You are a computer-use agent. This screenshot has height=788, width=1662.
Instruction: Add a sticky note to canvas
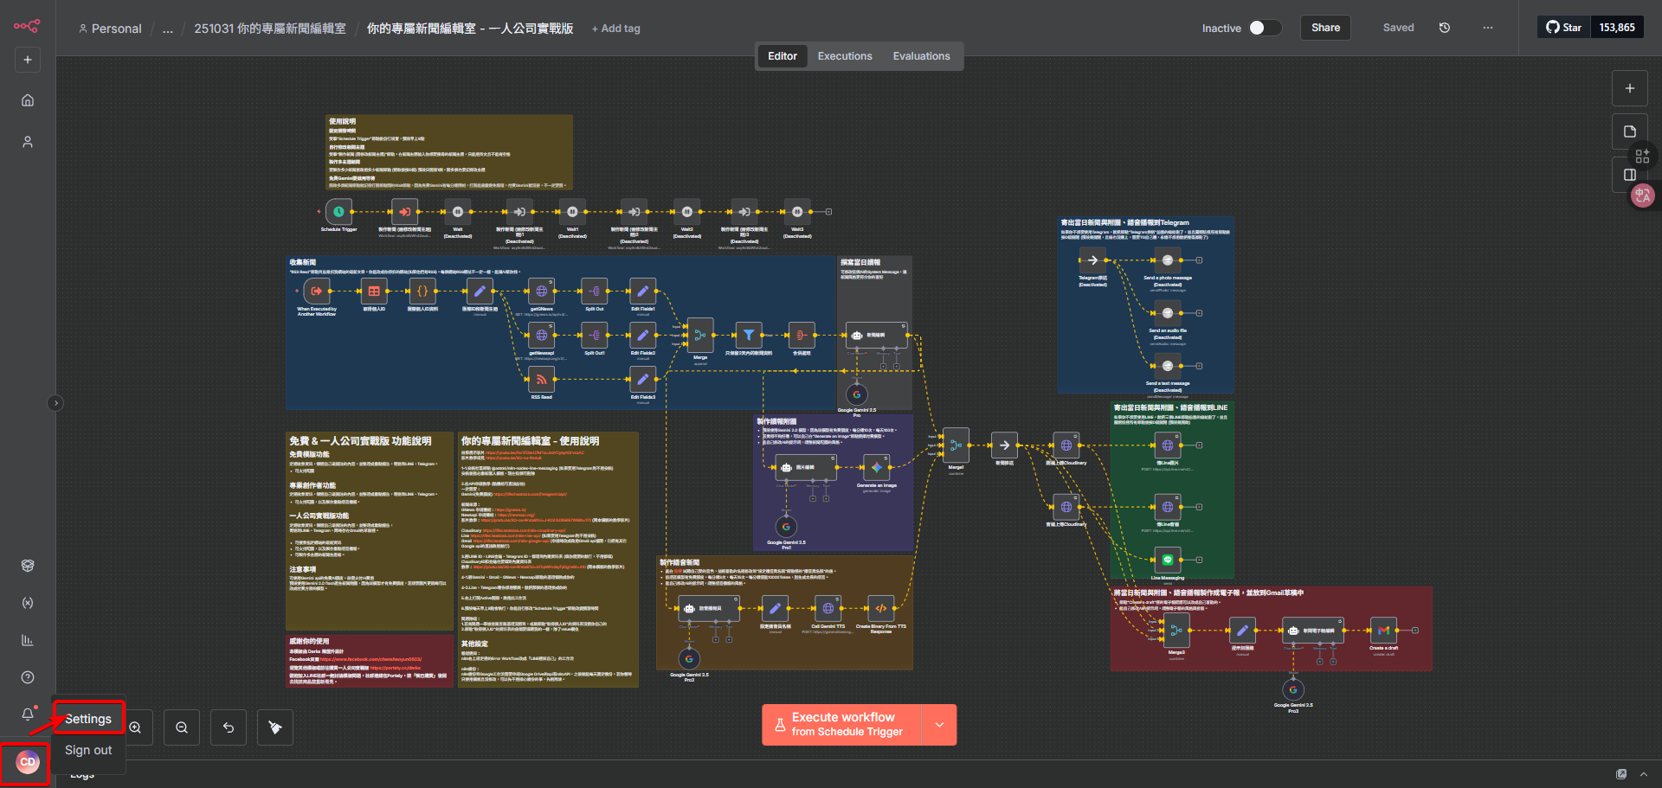click(1629, 131)
